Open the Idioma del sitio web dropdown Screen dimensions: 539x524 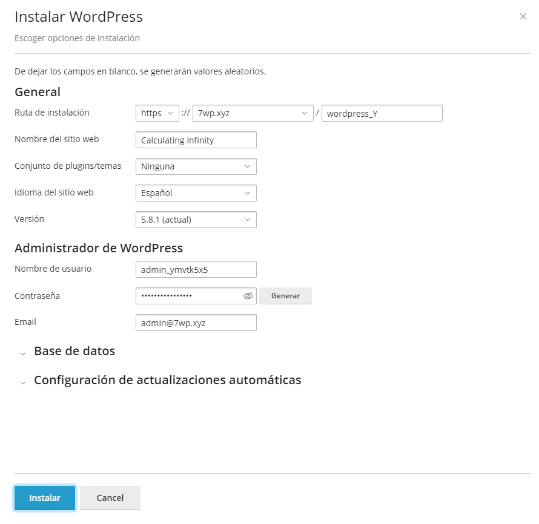196,193
